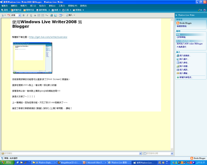Click sidebar 插入地圖 insert map
Viewport: 207px width, 165px height.
coord(183,66)
